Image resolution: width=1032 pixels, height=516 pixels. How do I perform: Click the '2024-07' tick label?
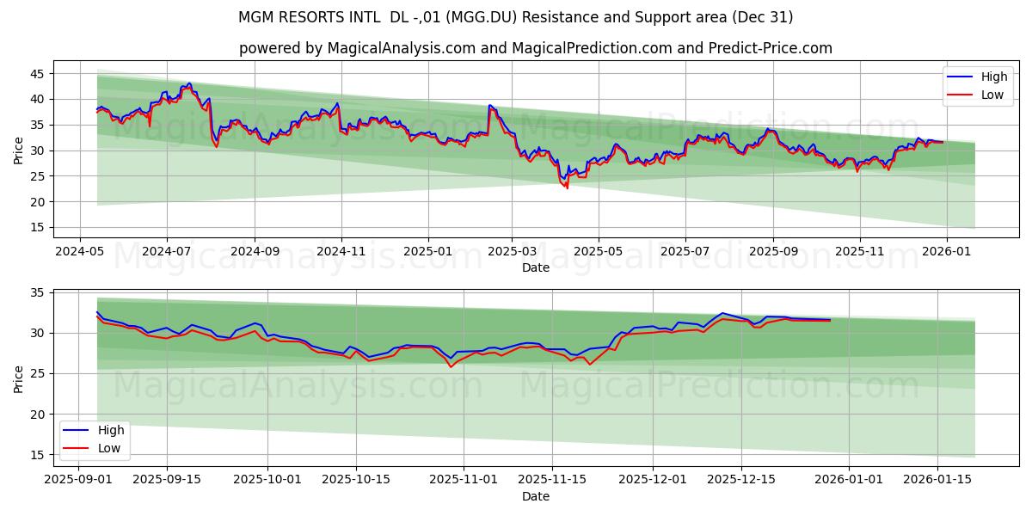point(166,252)
